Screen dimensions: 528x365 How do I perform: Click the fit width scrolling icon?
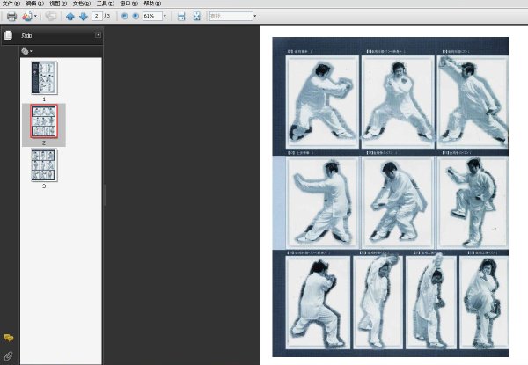(x=181, y=16)
